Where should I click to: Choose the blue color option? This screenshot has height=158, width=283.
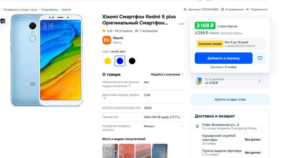point(120,61)
